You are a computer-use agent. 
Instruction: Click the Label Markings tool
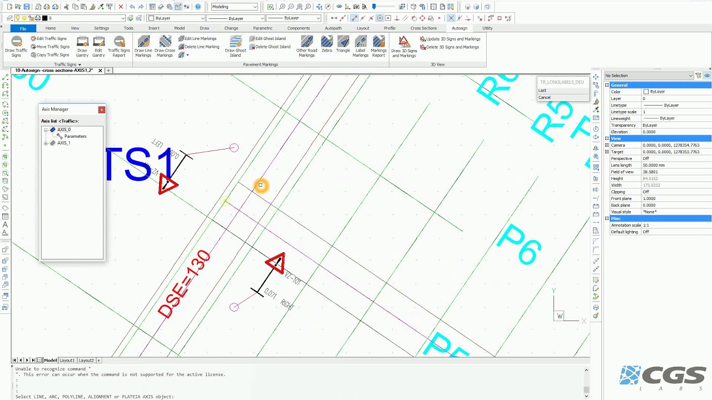360,46
